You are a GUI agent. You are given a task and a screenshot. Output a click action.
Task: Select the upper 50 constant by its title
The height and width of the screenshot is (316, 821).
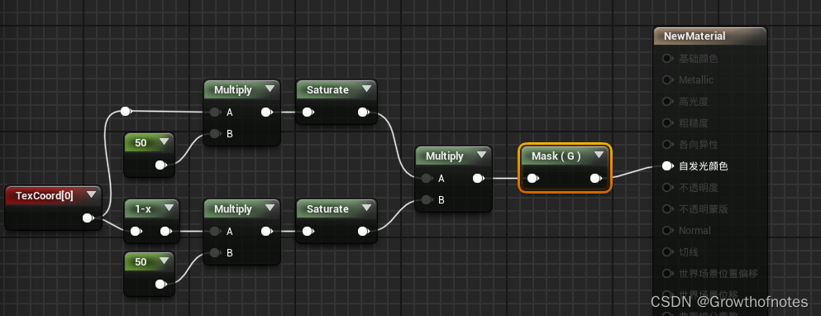click(141, 142)
